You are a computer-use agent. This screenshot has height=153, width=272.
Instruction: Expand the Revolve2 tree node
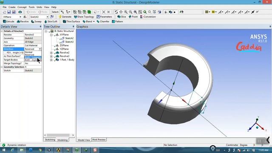pyautogui.click(x=51, y=53)
